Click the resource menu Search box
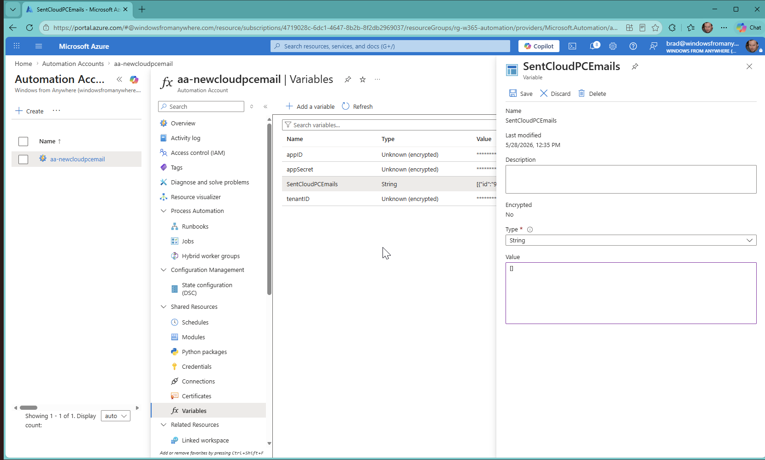Screen dimensions: 765x460 [x=201, y=106]
